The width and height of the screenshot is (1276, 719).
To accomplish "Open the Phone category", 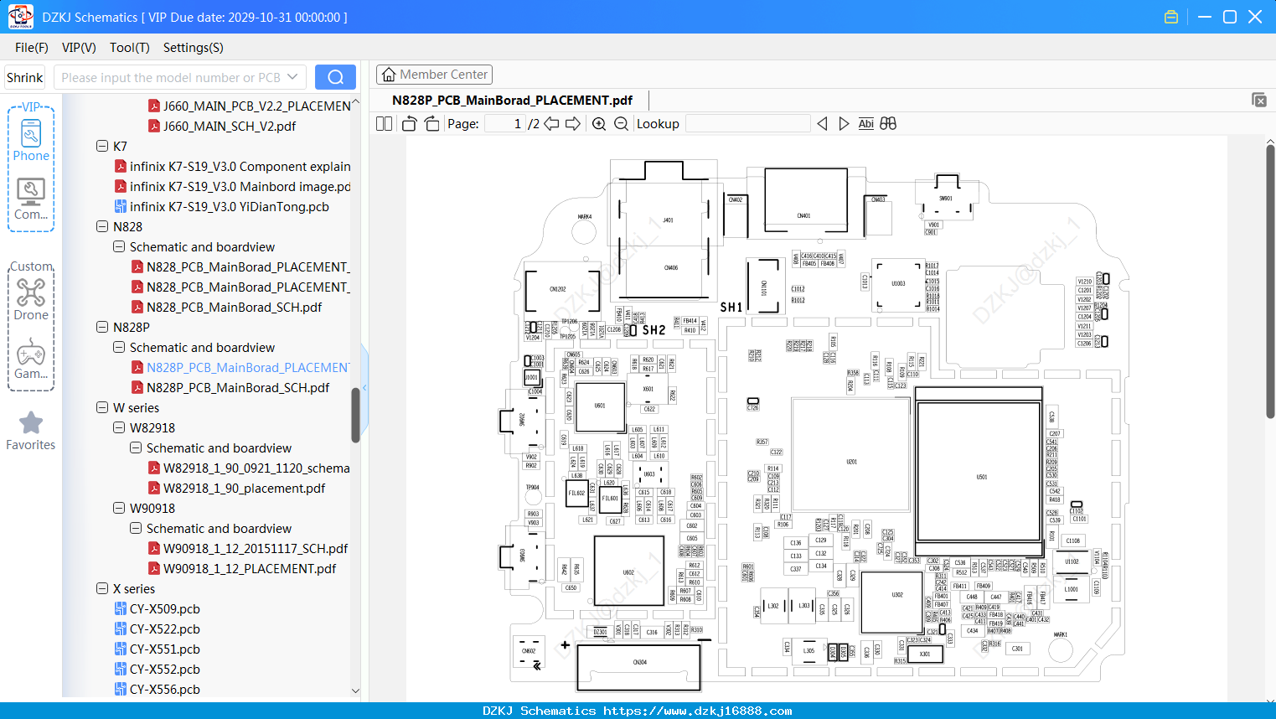I will point(31,141).
